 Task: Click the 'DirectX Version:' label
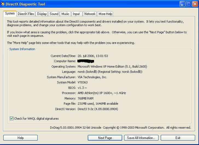pos(66,109)
